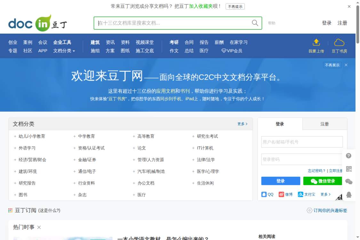Expand the 中学教育 category plus

[x=74, y=136]
